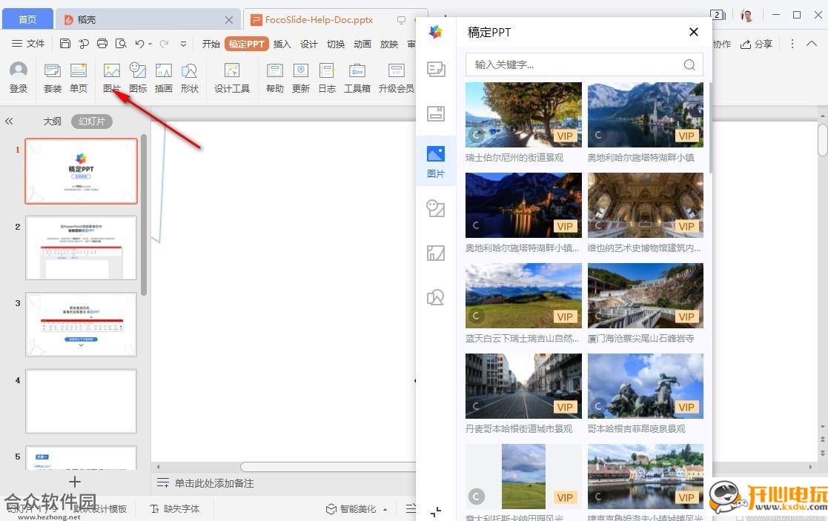This screenshot has height=521, width=828.
Task: Switch to the 切换 ribbon tab
Action: tap(336, 44)
